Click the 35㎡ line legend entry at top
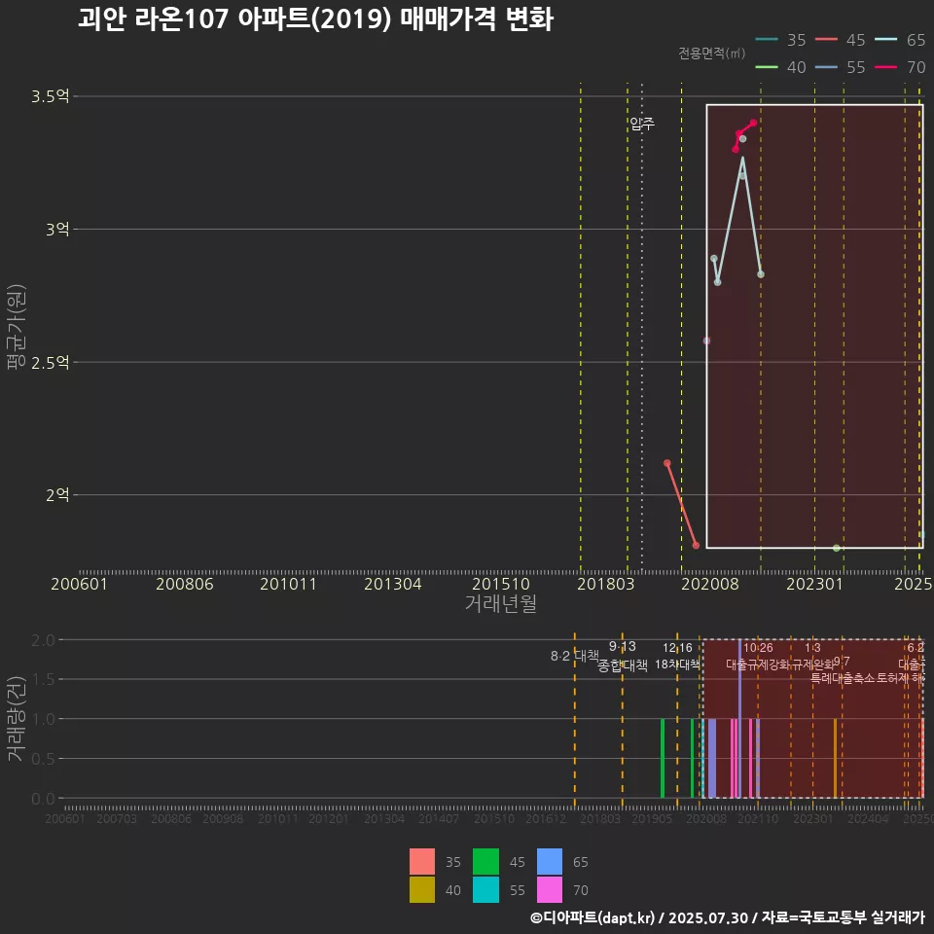This screenshot has height=934, width=934. point(780,40)
